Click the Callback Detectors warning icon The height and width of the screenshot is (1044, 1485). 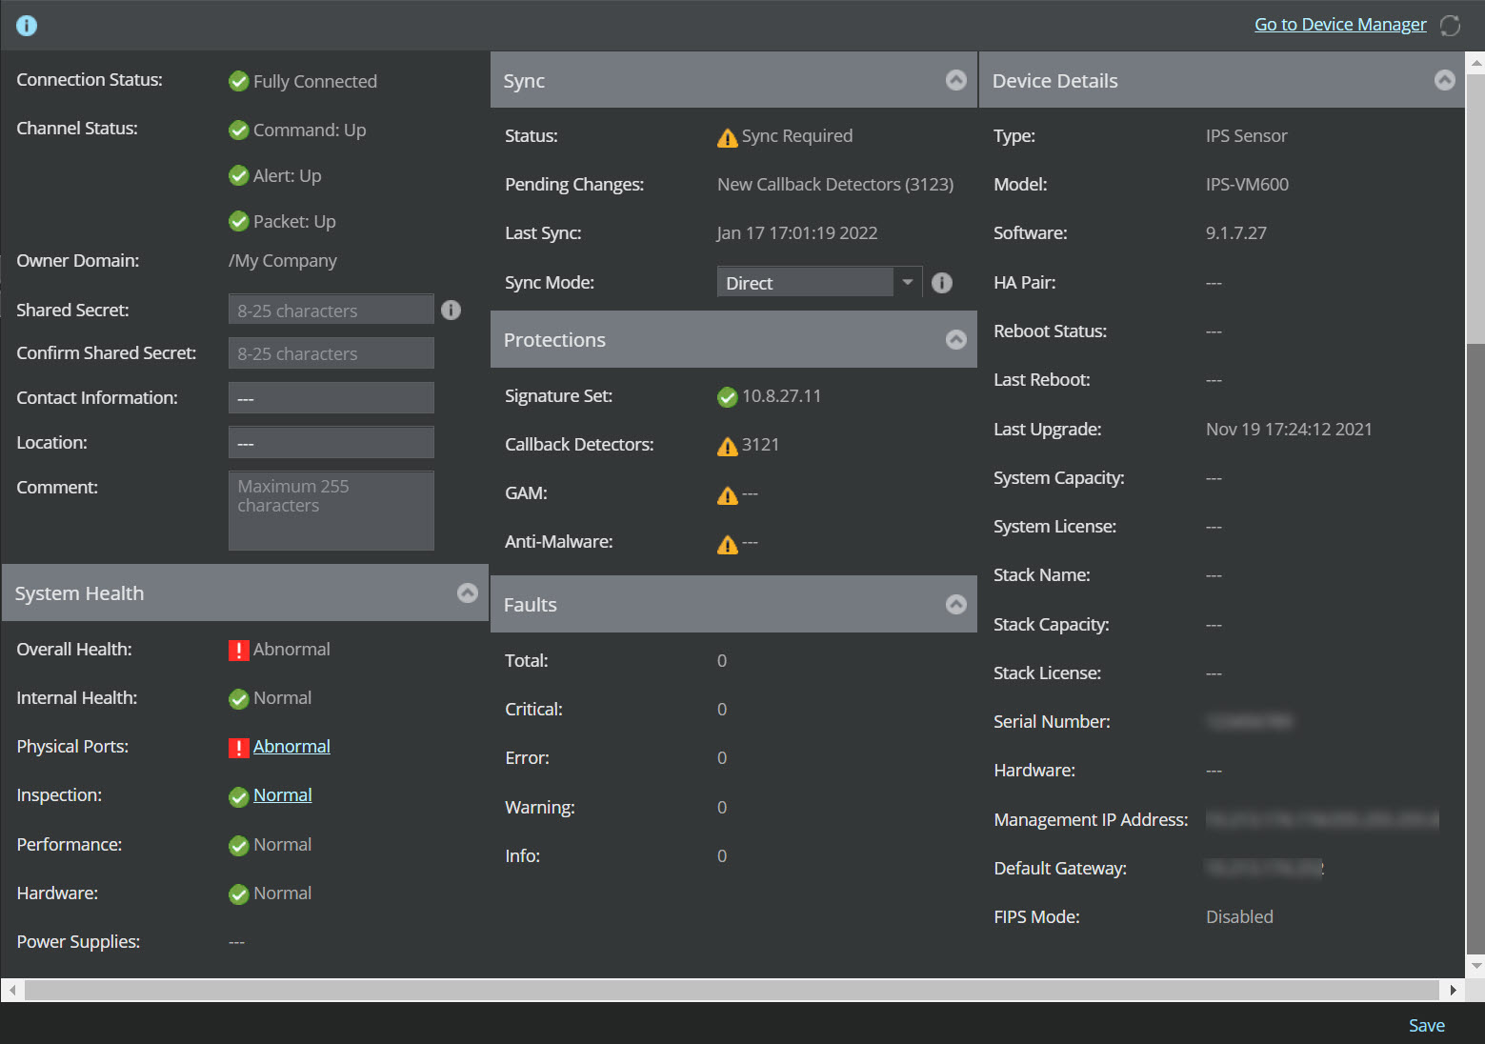click(x=728, y=447)
